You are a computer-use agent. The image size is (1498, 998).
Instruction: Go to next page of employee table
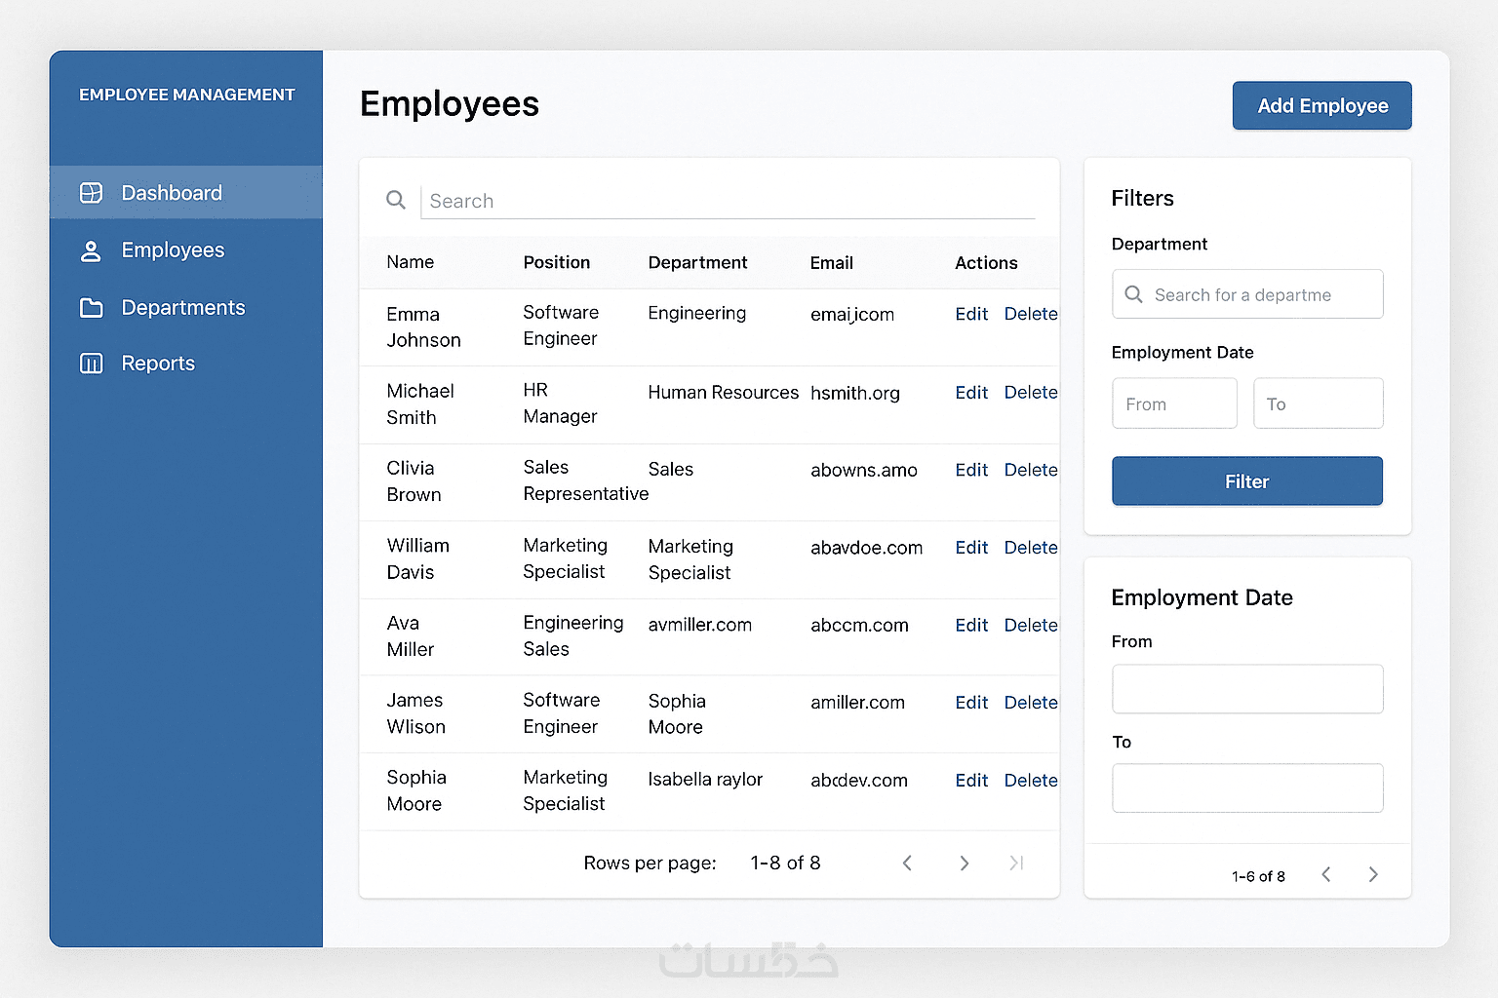point(964,863)
